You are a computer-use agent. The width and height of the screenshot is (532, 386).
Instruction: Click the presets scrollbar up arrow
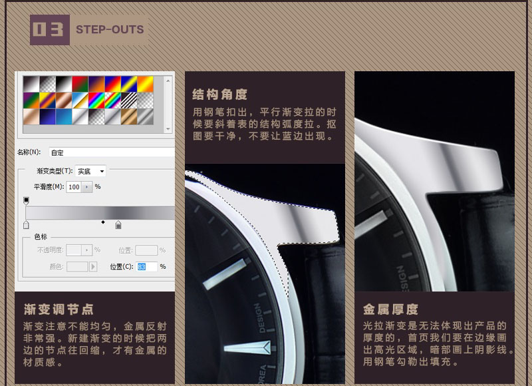168,81
